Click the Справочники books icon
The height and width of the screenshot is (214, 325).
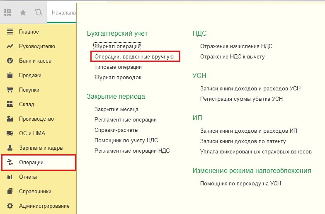[10, 191]
